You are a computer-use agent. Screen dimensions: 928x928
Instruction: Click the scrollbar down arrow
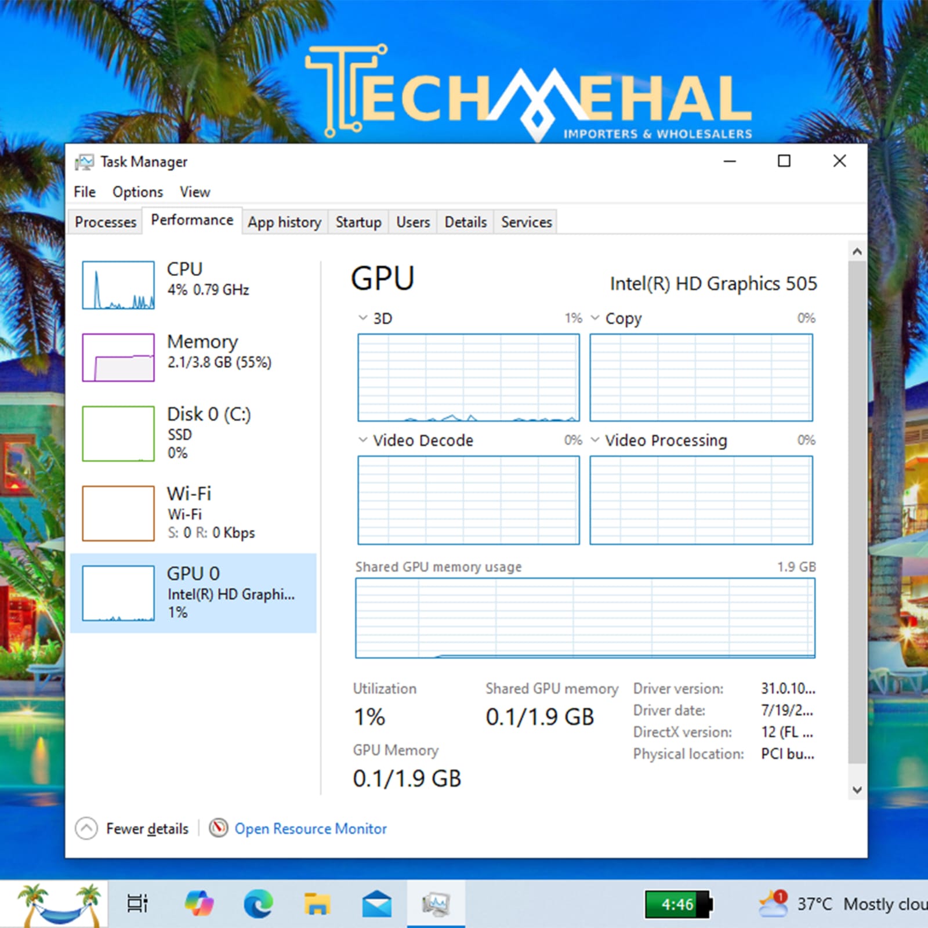pyautogui.click(x=857, y=790)
